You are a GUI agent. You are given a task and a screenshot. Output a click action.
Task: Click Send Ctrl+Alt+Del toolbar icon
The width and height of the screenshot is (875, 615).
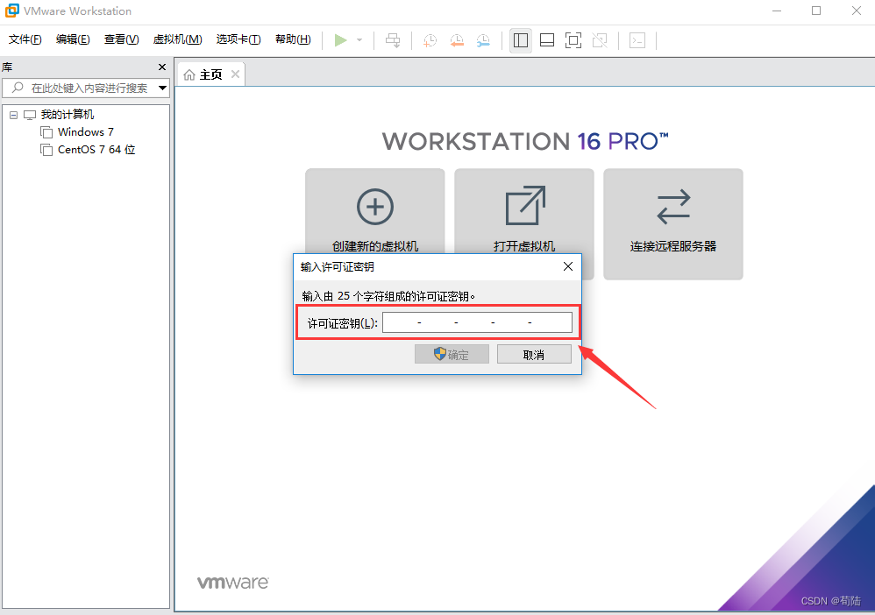pyautogui.click(x=393, y=40)
